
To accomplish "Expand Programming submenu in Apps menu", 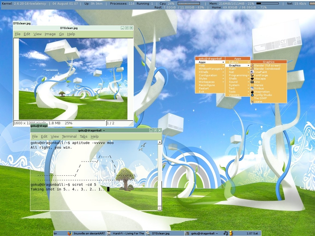I will [x=238, y=75].
